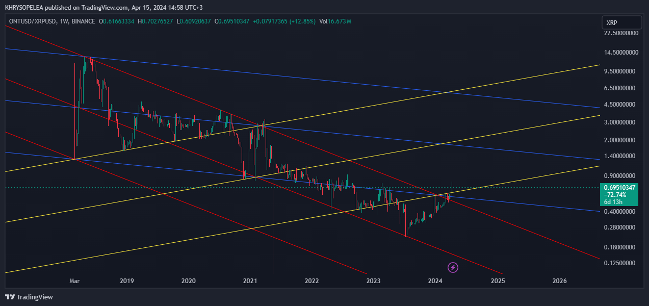This screenshot has width=649, height=306.
Task: Click the Mar label on time axis
Action: [x=75, y=281]
